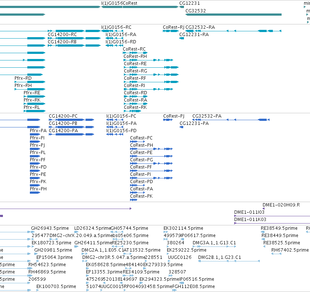Click the CoRest-RH transcript label
Screen dimensions: 310x292
pos(135,56)
